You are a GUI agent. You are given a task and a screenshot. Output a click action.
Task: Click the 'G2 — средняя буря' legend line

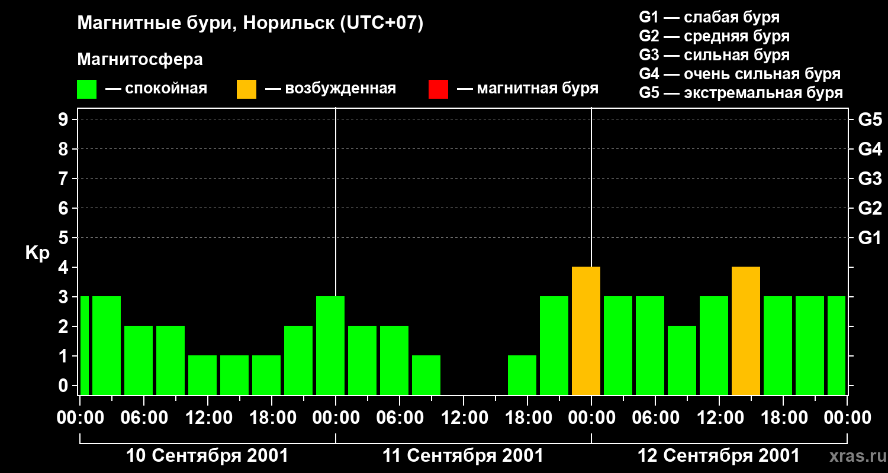[x=715, y=36]
